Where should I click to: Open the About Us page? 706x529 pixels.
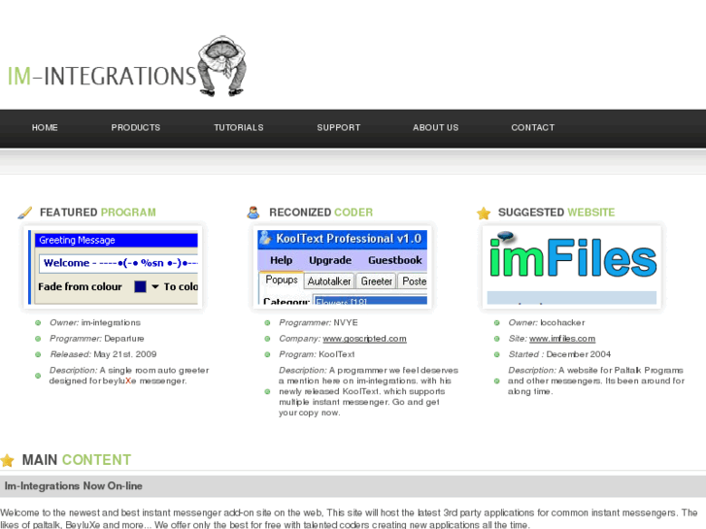pyautogui.click(x=435, y=127)
